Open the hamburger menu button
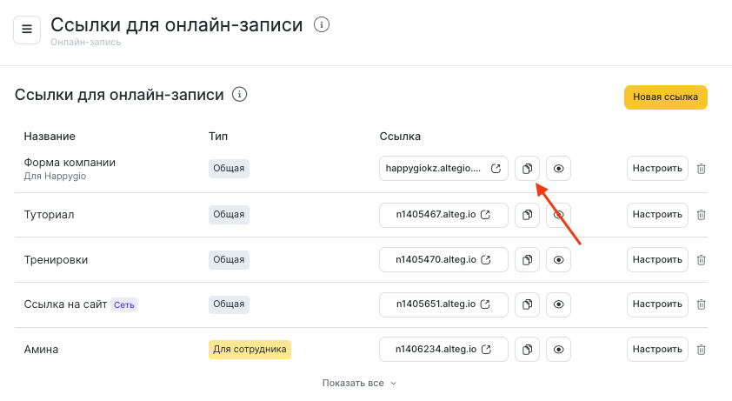Viewport: 732px width, 401px height. (x=26, y=30)
